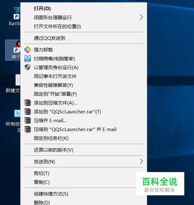Click the blue shield icon of 电脑管家 scan

click(x=28, y=59)
